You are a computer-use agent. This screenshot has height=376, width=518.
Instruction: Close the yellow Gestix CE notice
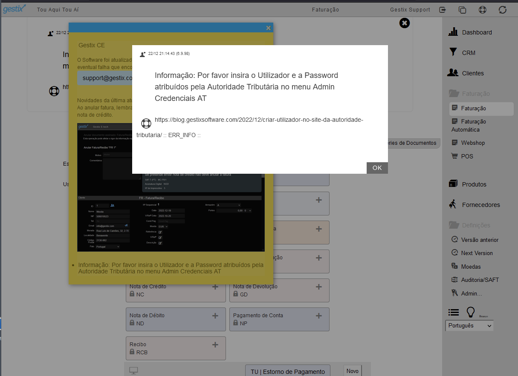[x=268, y=28]
